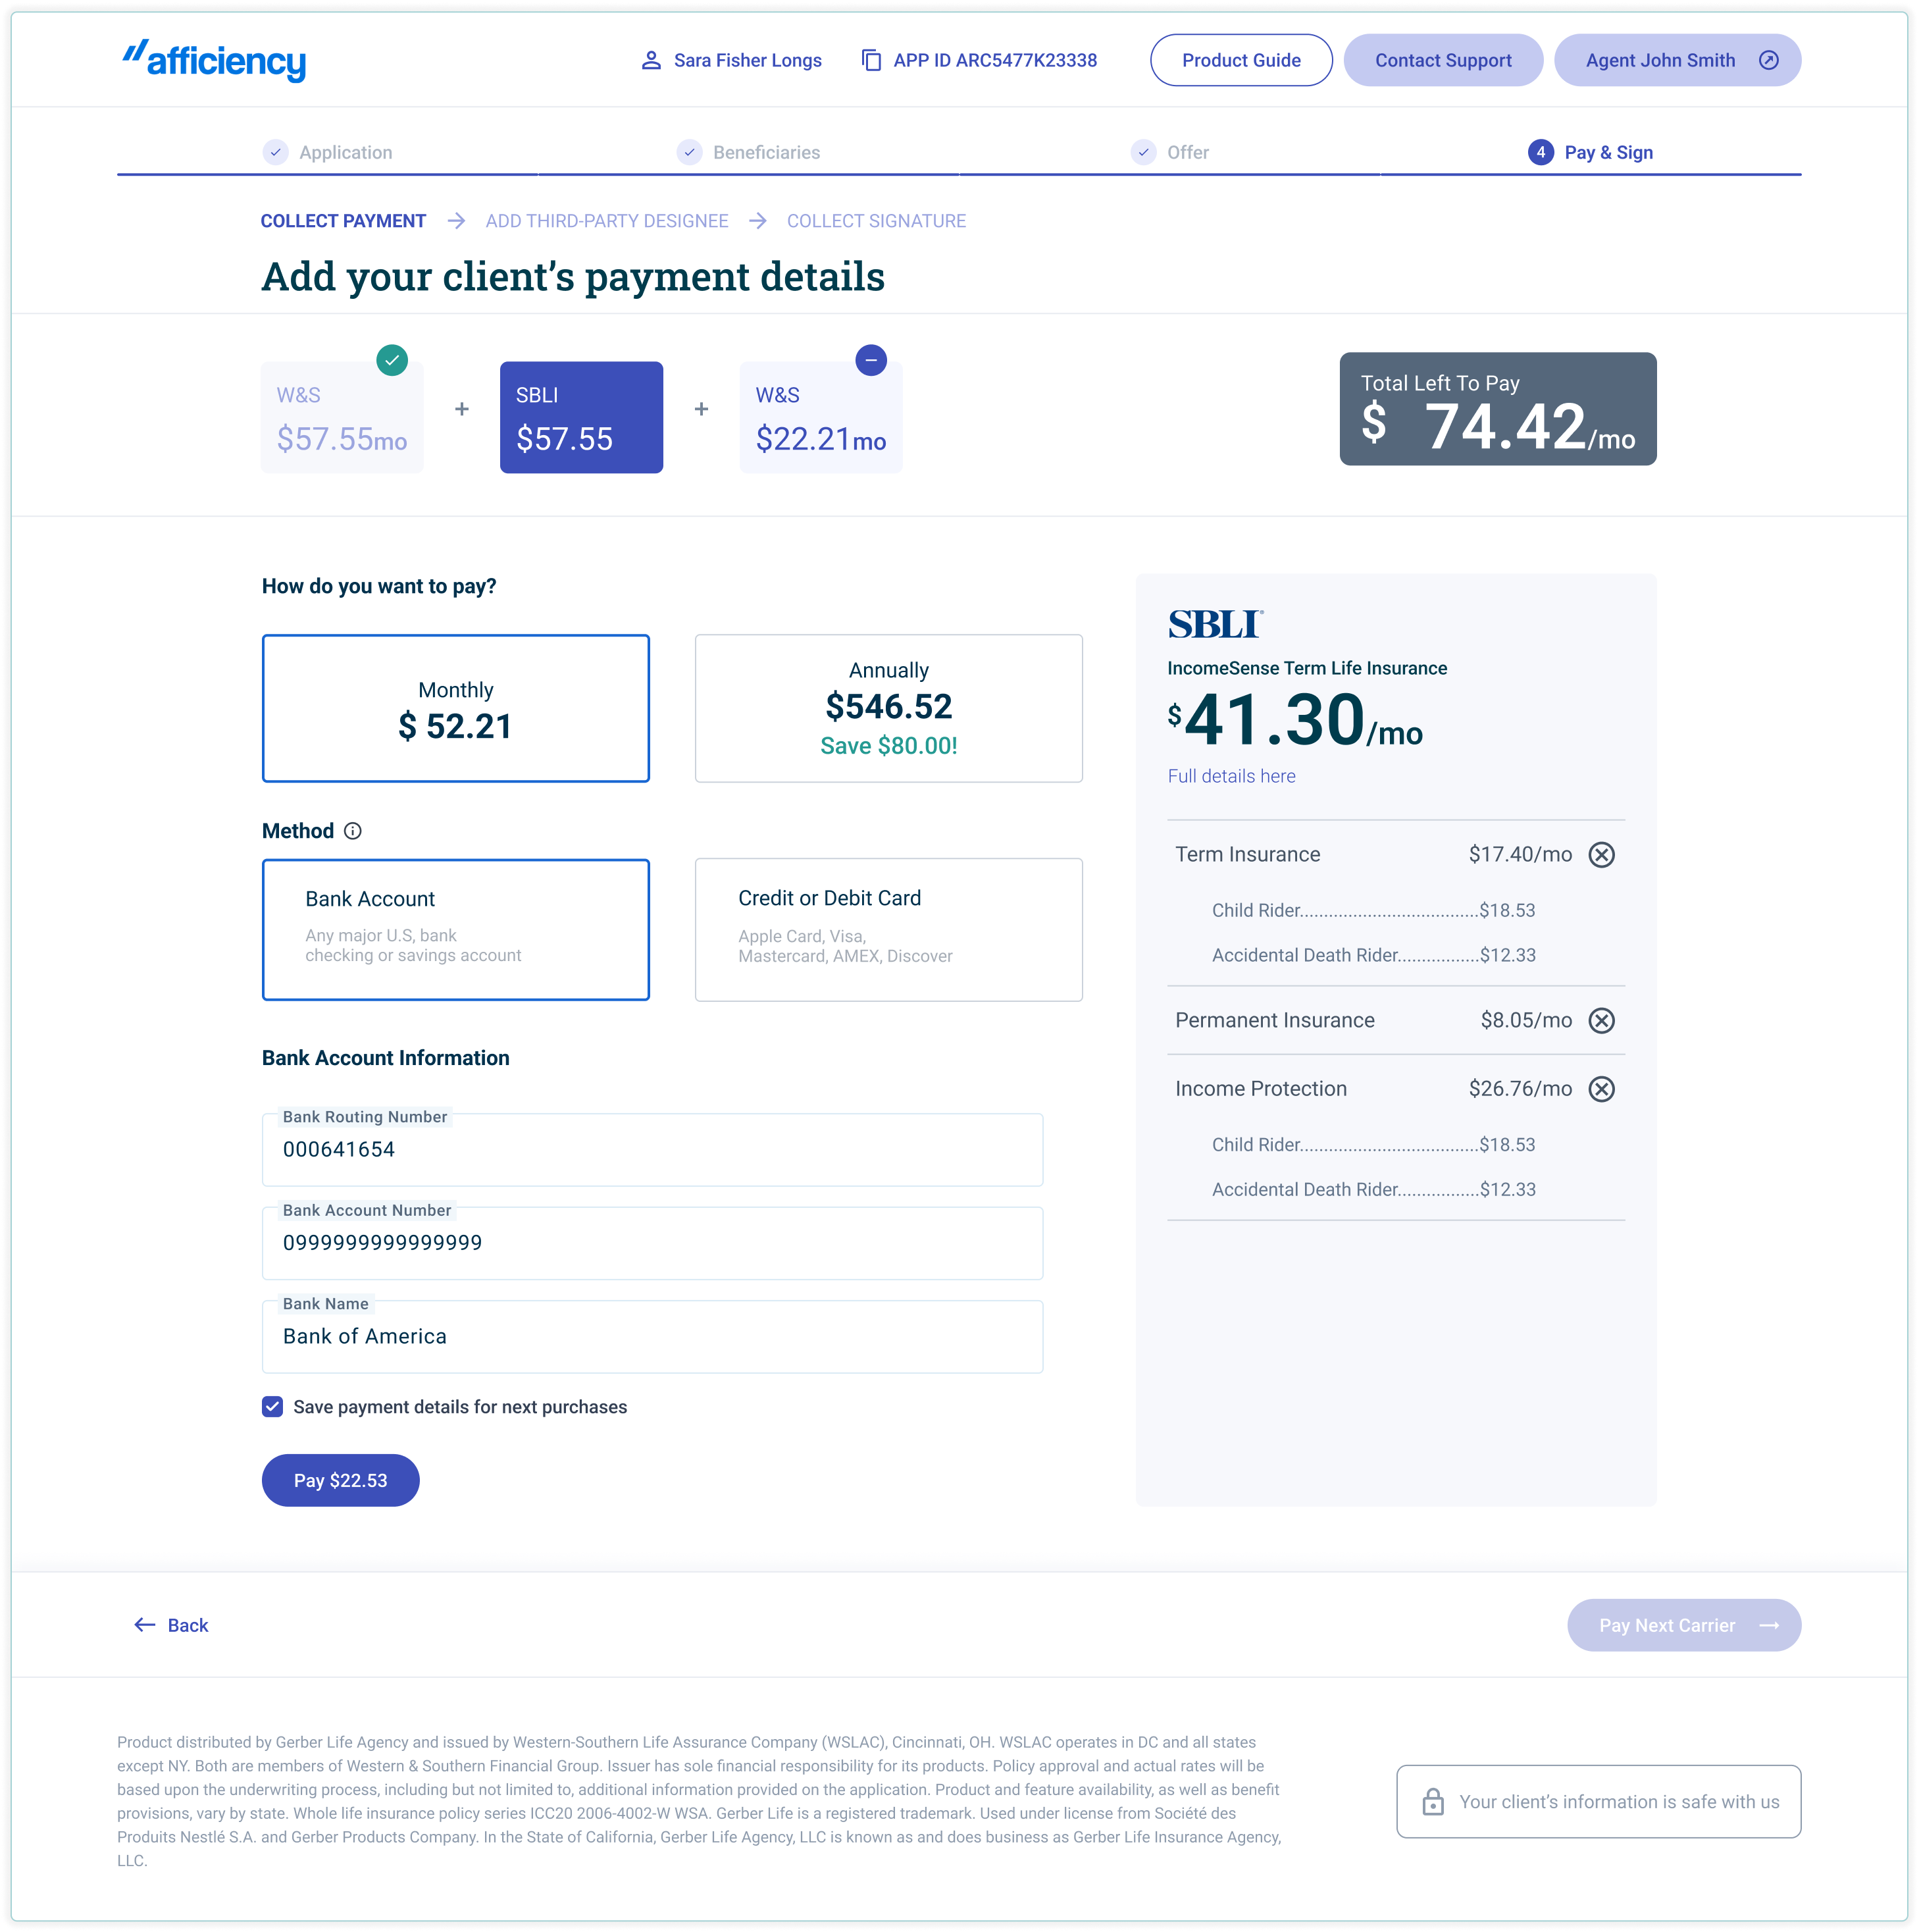Viewport: 1919px width, 1932px height.
Task: Remove Income Protection via circled X icon
Action: pos(1601,1089)
